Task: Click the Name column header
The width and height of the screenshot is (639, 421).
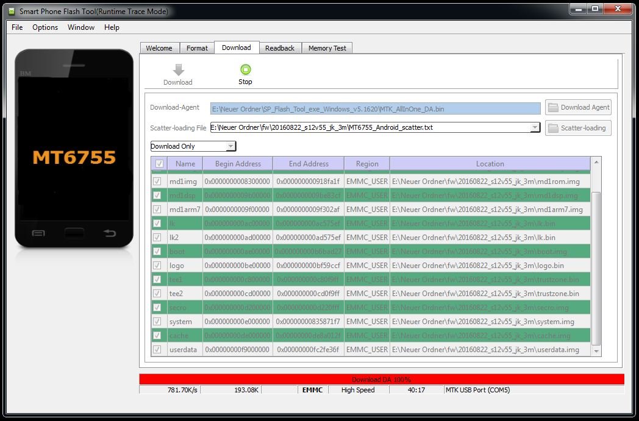Action: pos(185,164)
